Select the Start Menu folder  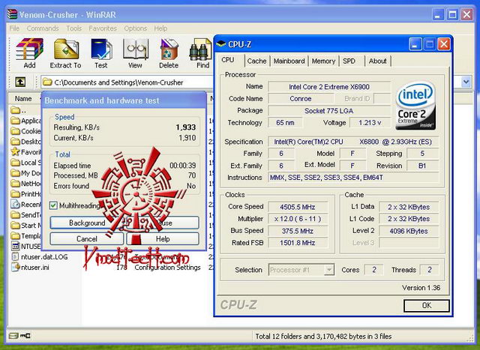26,225
